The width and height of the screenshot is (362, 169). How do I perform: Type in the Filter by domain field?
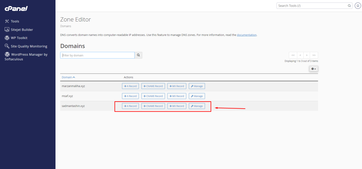coord(97,55)
